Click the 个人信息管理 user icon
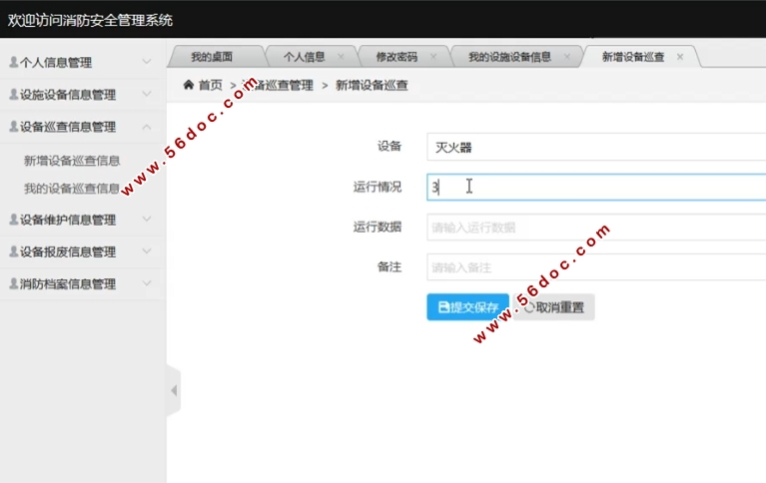This screenshot has width=766, height=483. coord(14,62)
